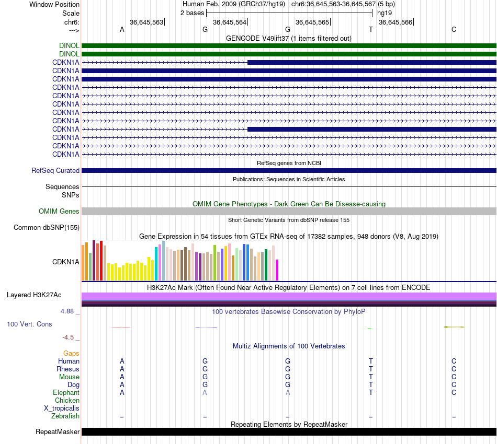The width and height of the screenshot is (497, 444).
Task: Open the RepeatMasker track label
Action: click(58, 431)
